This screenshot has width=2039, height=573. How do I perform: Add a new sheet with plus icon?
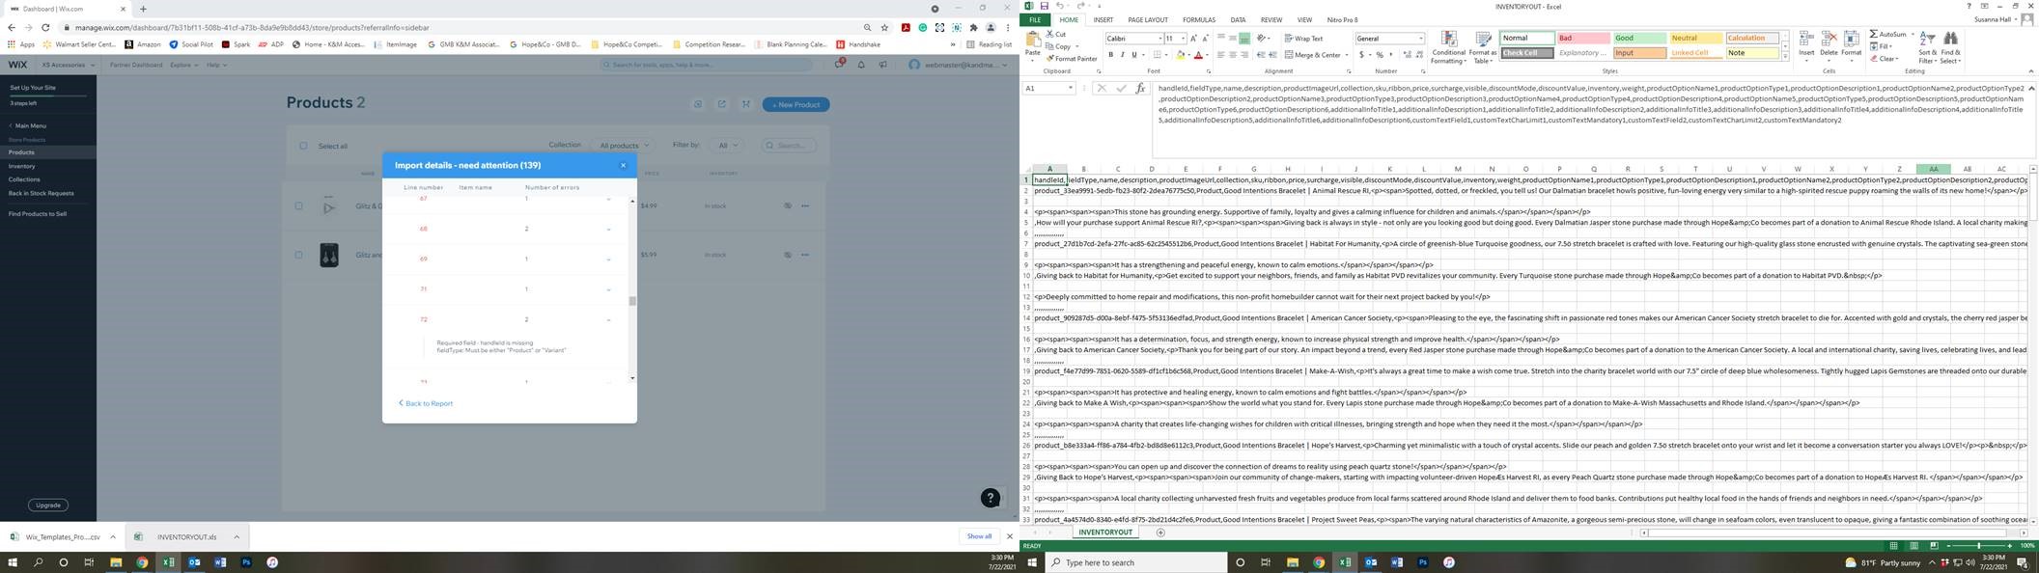coord(1160,532)
